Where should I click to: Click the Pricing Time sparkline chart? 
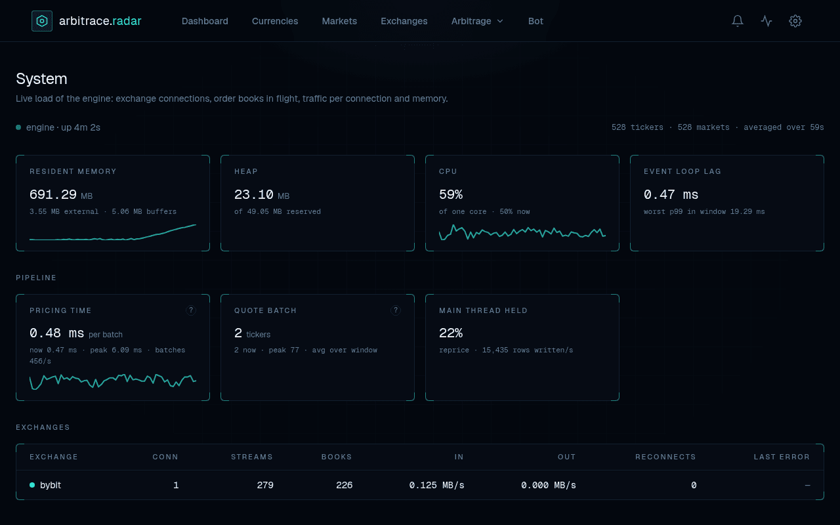pos(113,382)
